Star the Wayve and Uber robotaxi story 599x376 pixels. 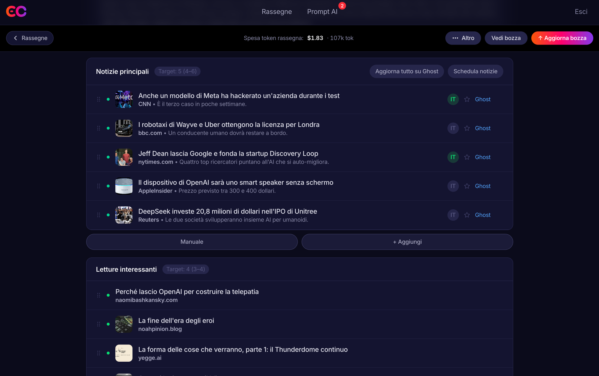pyautogui.click(x=467, y=128)
